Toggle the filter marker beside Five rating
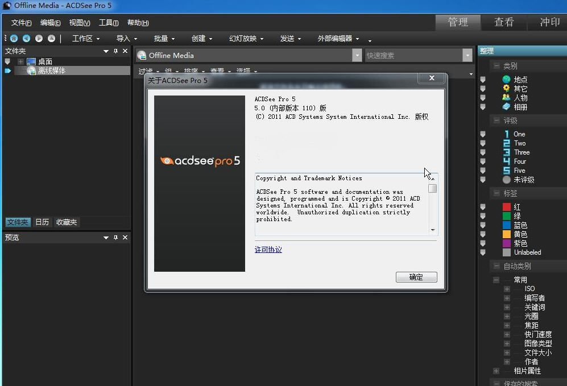The height and width of the screenshot is (386, 567). [x=483, y=171]
